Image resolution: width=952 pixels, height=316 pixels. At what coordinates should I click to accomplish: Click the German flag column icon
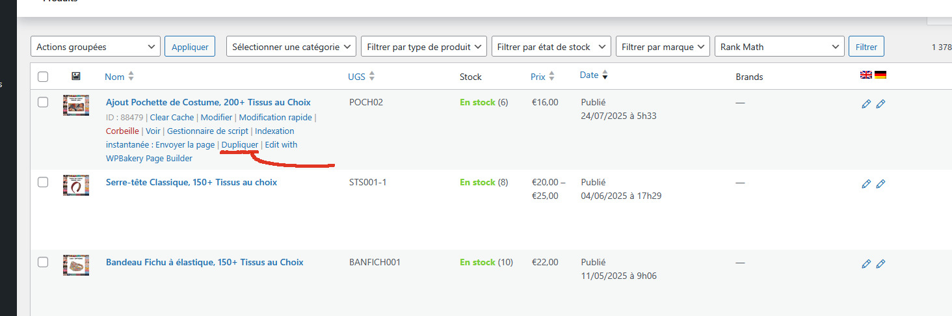[x=880, y=75]
